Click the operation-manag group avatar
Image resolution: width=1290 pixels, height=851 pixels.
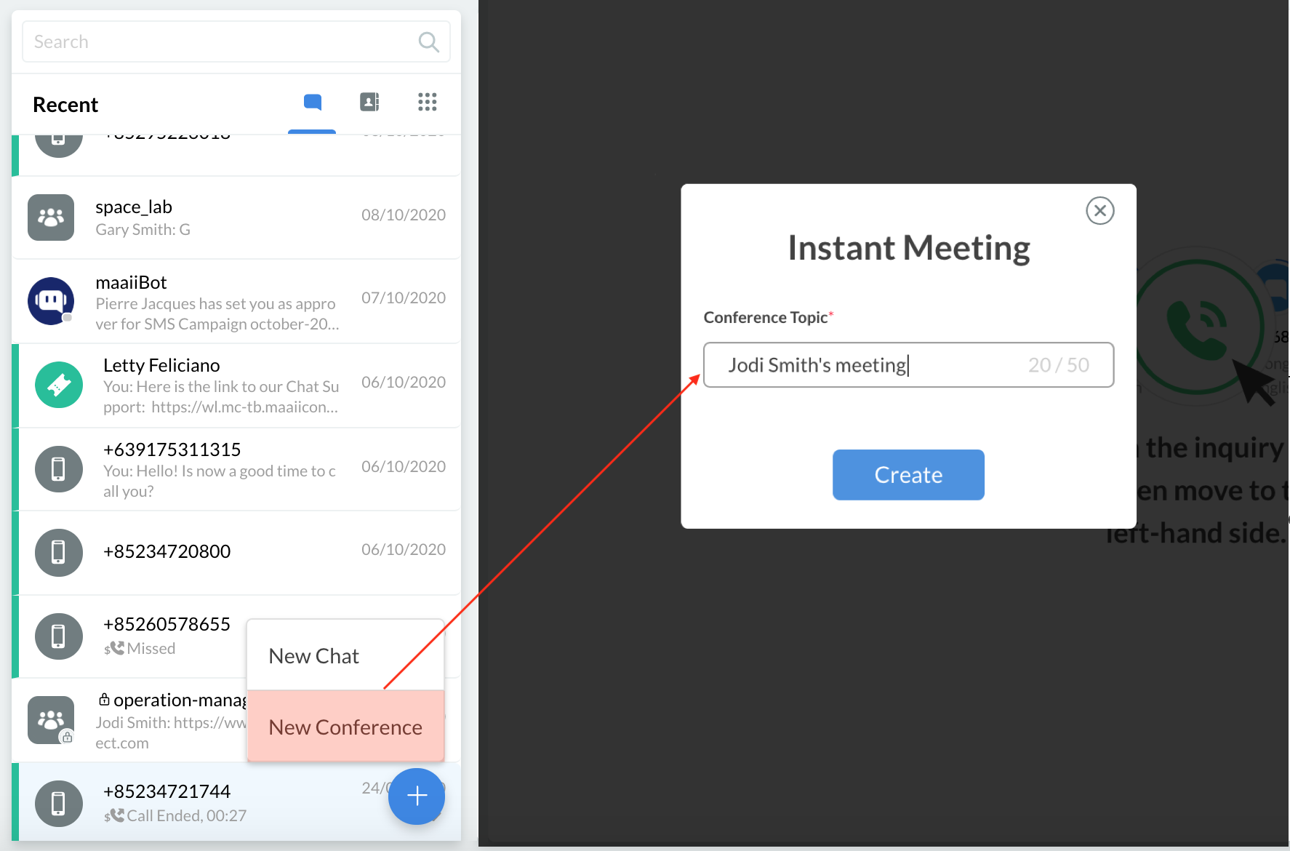51,720
